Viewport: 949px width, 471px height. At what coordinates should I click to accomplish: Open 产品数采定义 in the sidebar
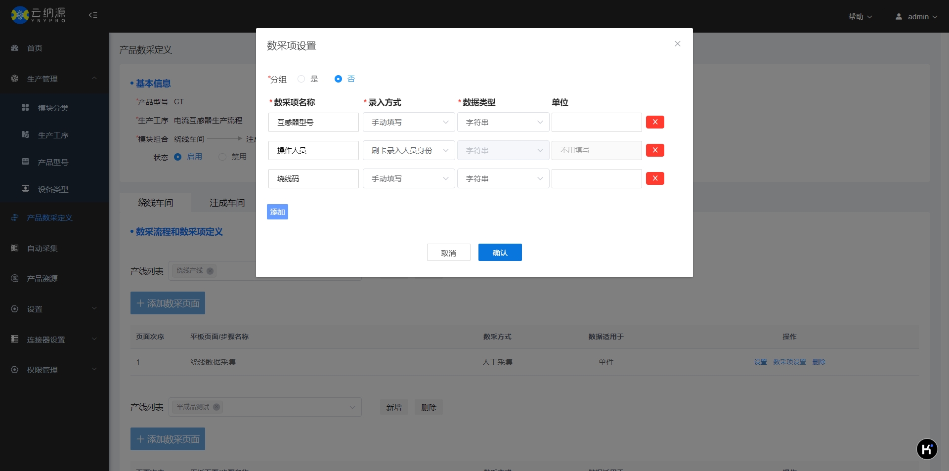[49, 218]
